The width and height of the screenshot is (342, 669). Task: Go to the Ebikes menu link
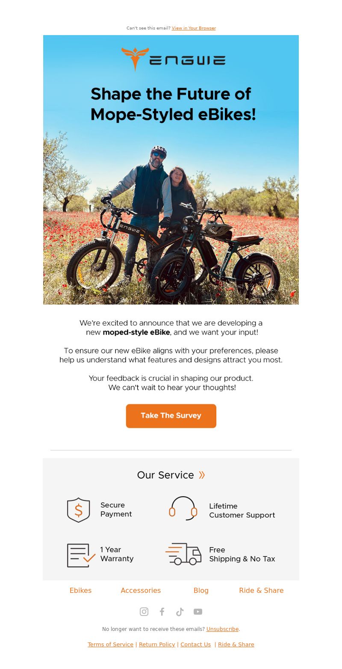tap(80, 590)
